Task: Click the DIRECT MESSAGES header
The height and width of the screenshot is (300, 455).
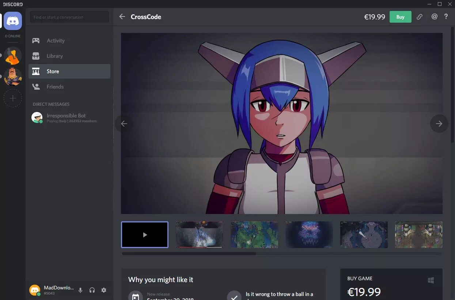Action: [51, 104]
